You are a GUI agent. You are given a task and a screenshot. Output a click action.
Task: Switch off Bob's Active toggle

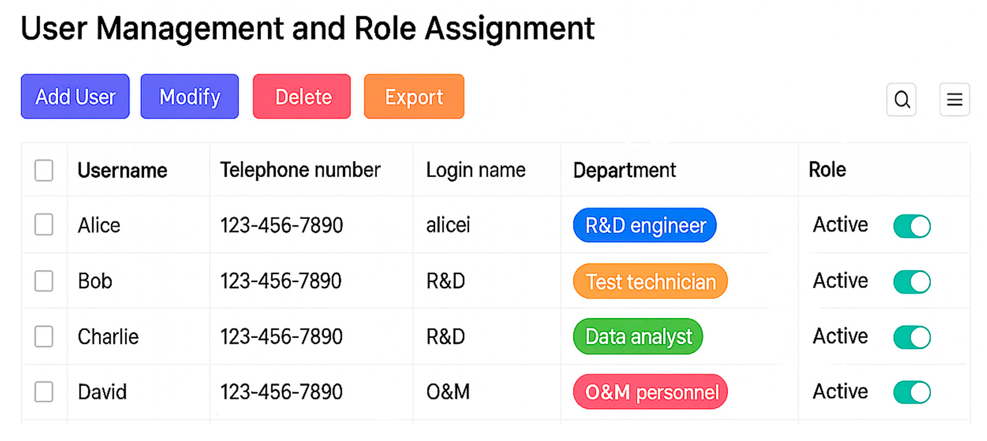tap(912, 282)
